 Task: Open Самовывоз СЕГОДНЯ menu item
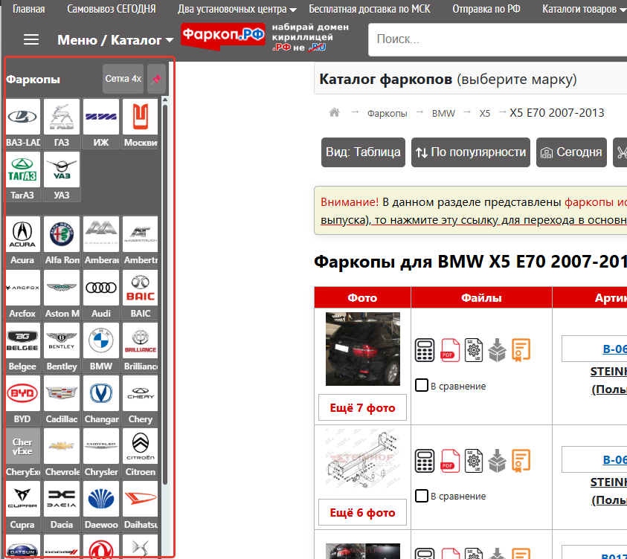(111, 9)
